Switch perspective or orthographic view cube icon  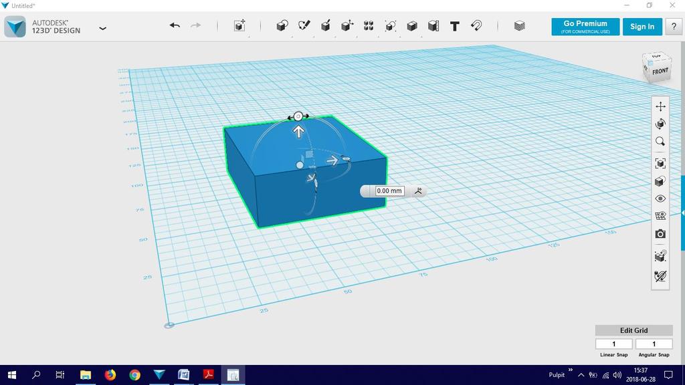(x=660, y=181)
